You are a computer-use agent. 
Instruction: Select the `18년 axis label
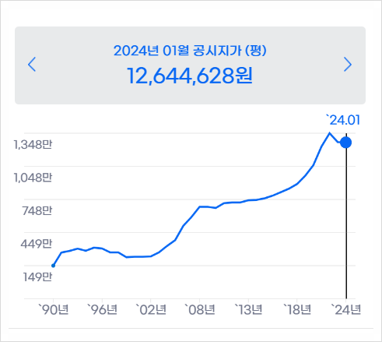point(297,309)
